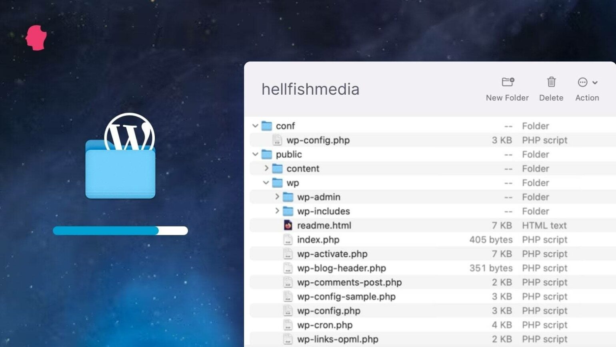Click the hellfishmedia window title

point(310,89)
